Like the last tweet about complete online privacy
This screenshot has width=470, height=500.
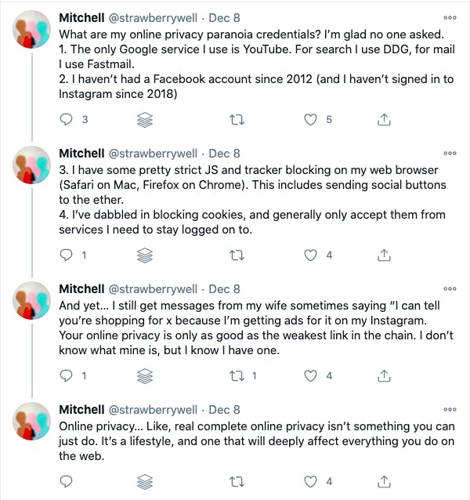tap(310, 481)
